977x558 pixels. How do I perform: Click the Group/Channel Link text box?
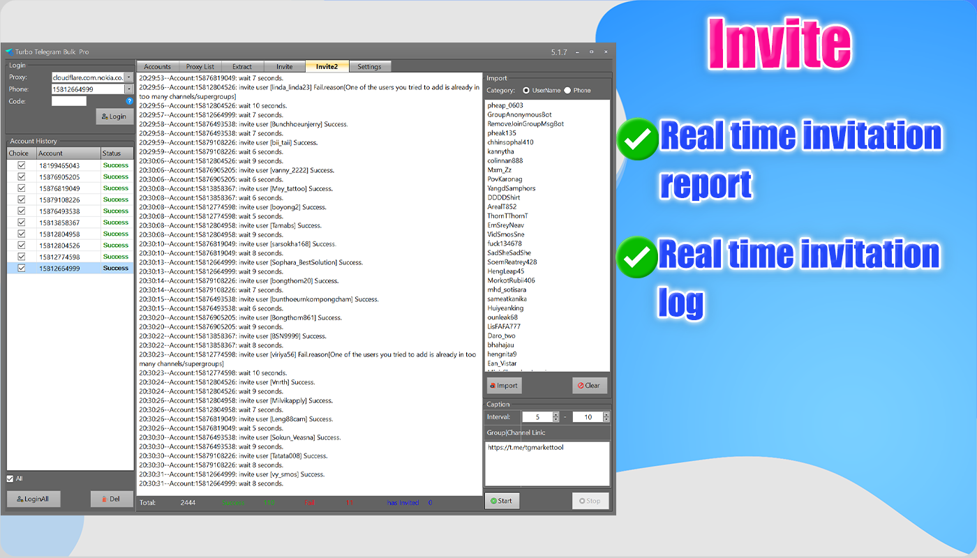(548, 464)
